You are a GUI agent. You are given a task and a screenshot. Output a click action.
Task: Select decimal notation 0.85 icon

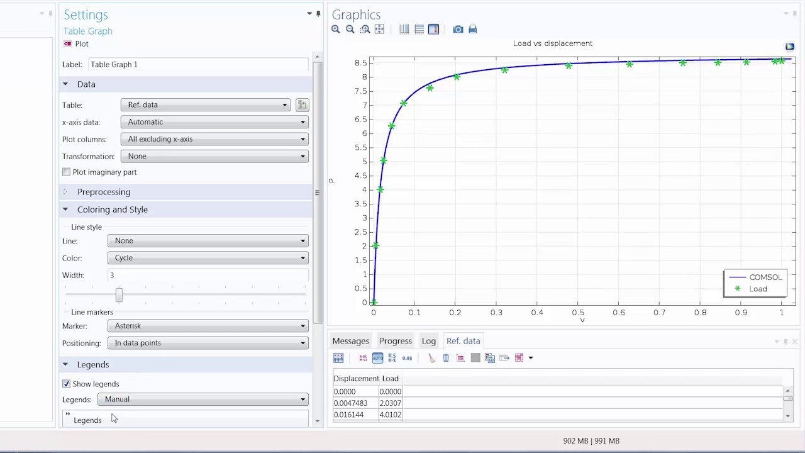pos(407,358)
